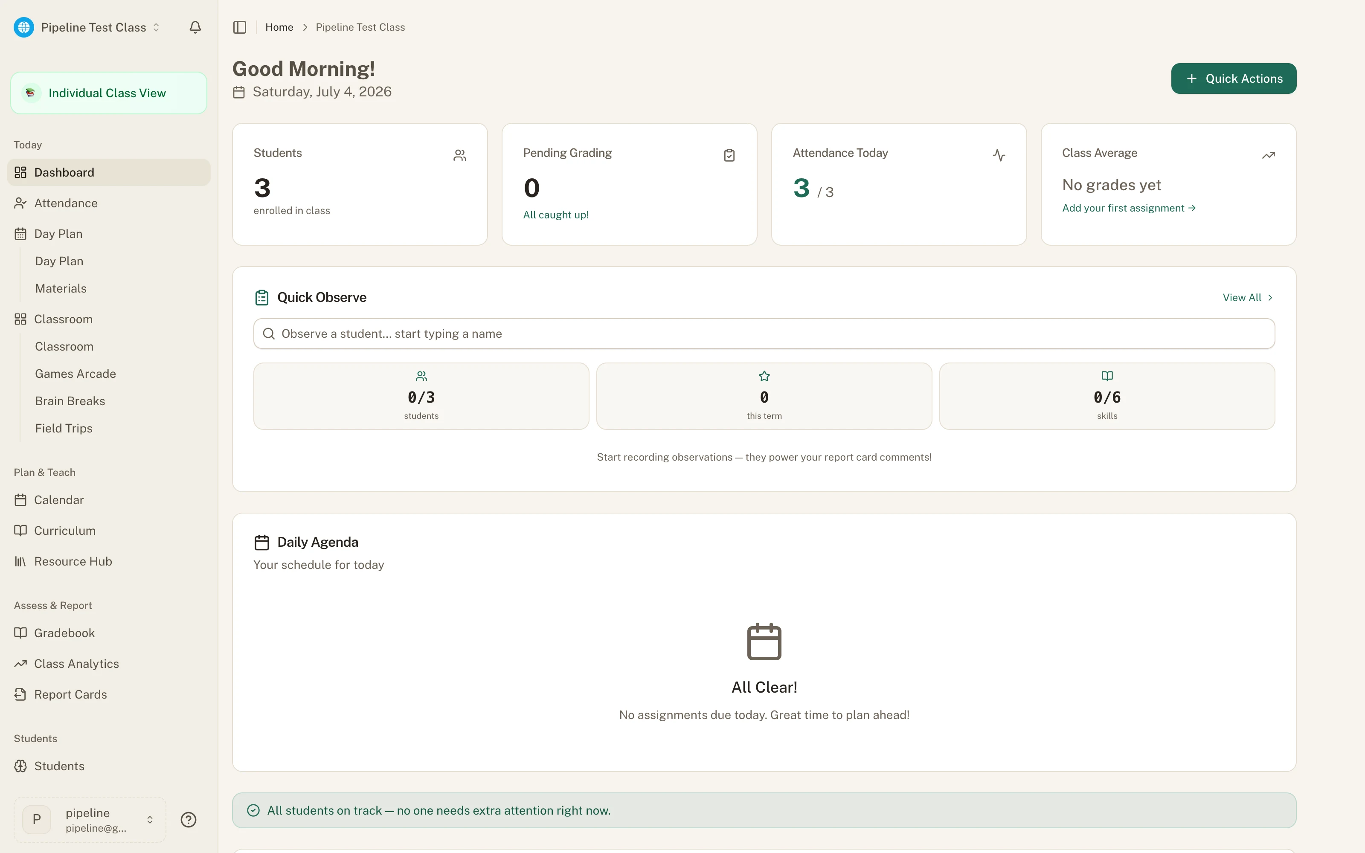1365x853 pixels.
Task: Select the Day Plan sub-item
Action: click(x=59, y=261)
